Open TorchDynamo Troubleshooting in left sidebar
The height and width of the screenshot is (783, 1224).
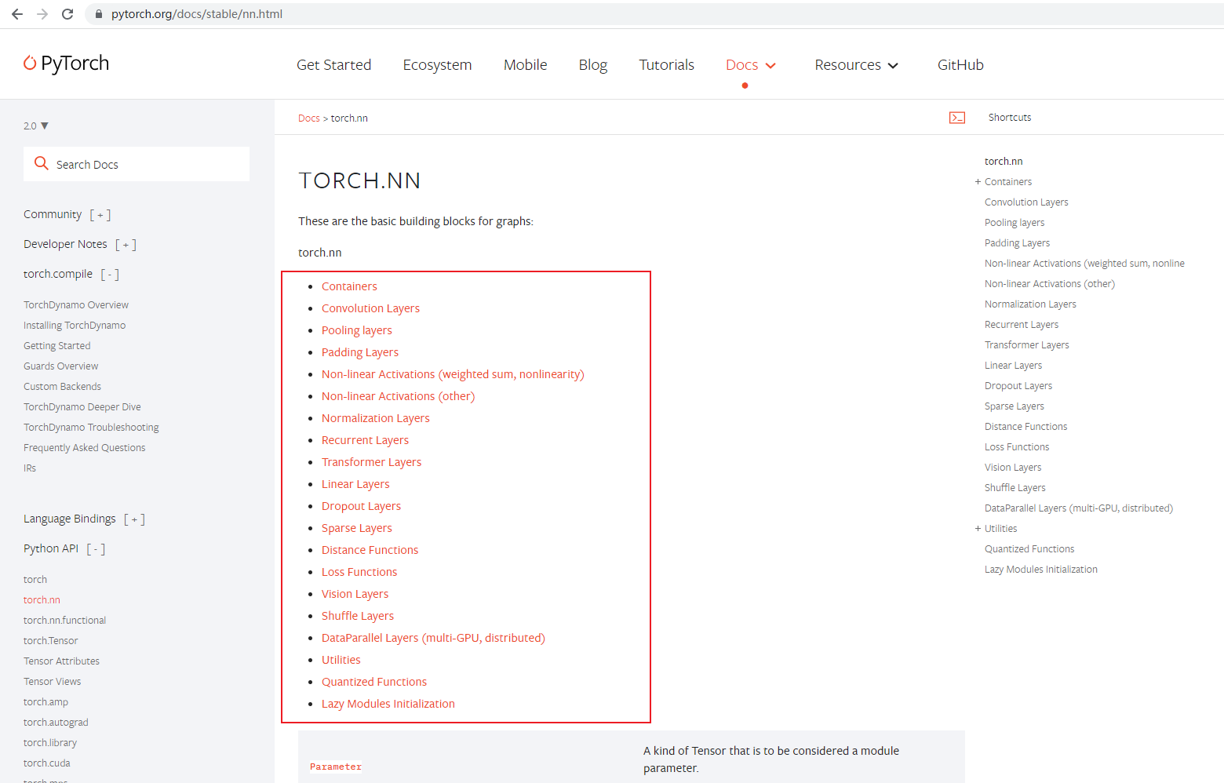(91, 428)
